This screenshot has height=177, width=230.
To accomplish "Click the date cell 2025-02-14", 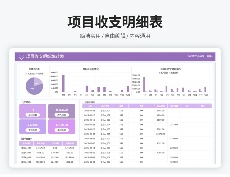I will click(89, 148).
